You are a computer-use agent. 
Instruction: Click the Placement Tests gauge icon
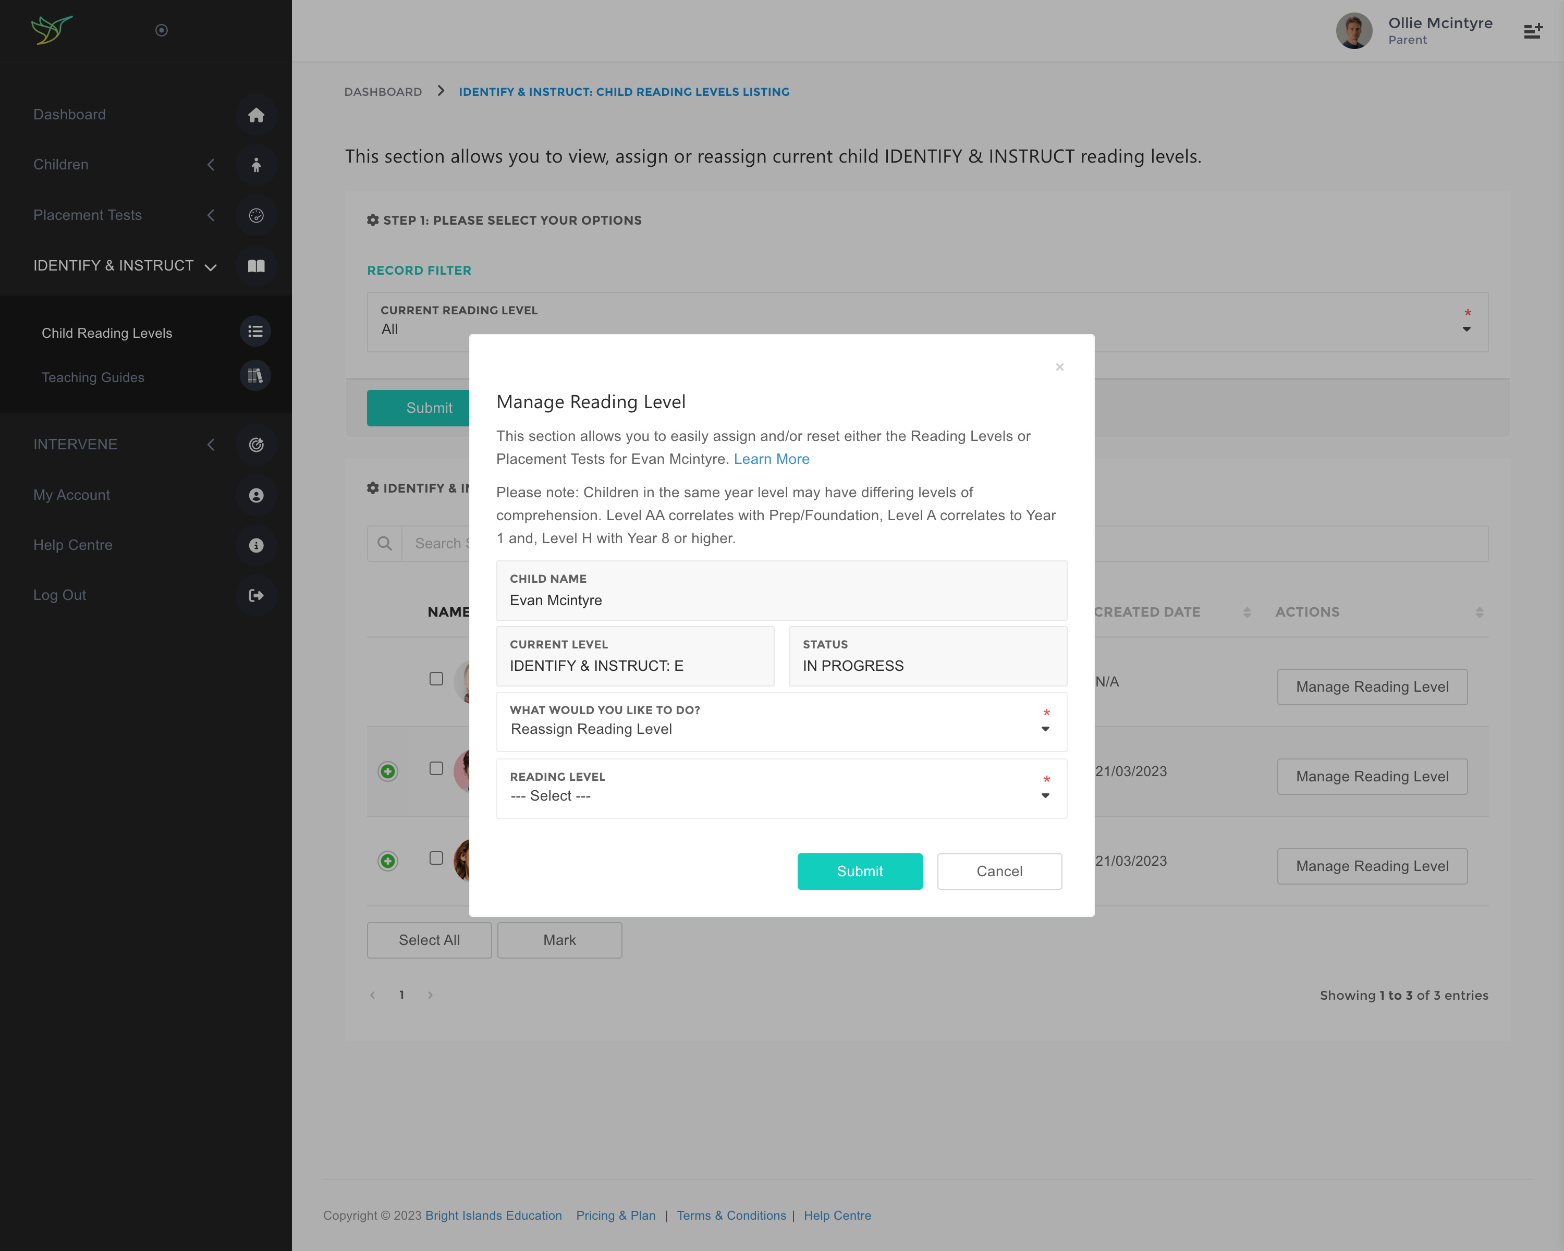pos(255,215)
